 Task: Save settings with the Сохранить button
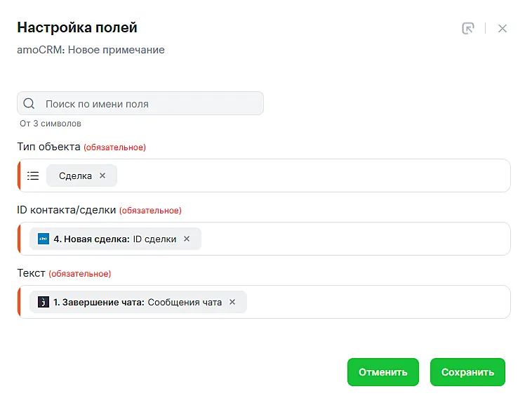click(x=467, y=372)
